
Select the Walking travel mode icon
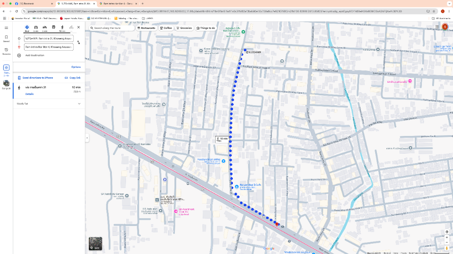tap(62, 28)
